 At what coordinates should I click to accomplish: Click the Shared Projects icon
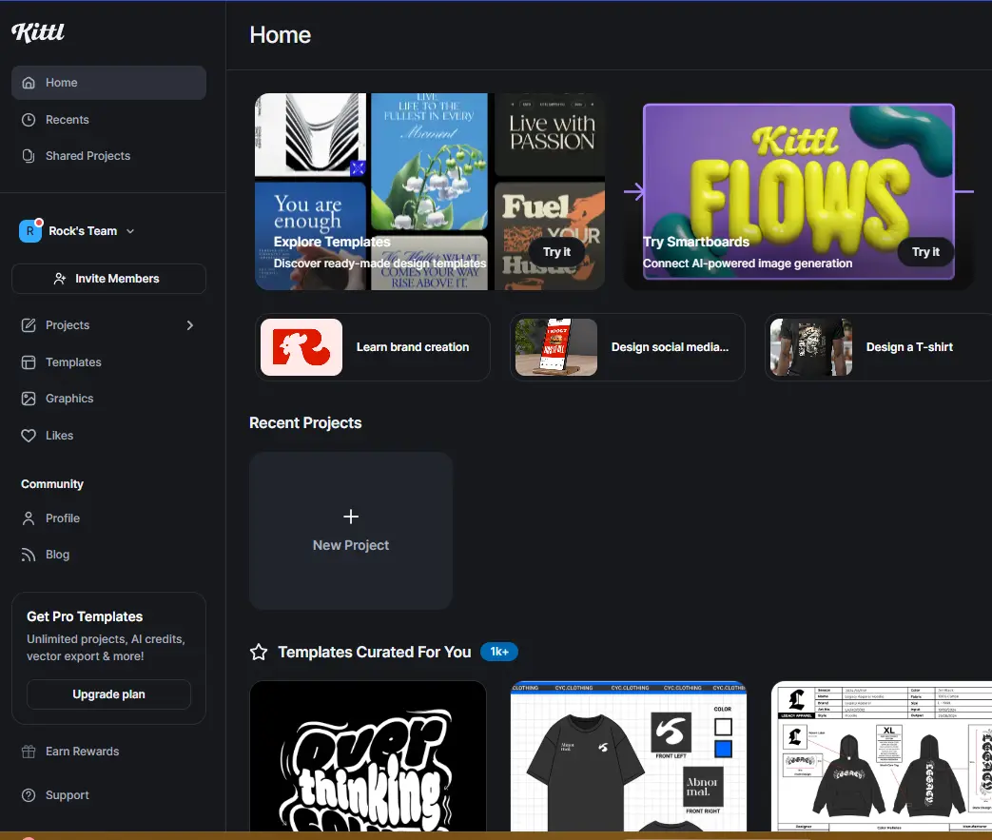tap(29, 156)
